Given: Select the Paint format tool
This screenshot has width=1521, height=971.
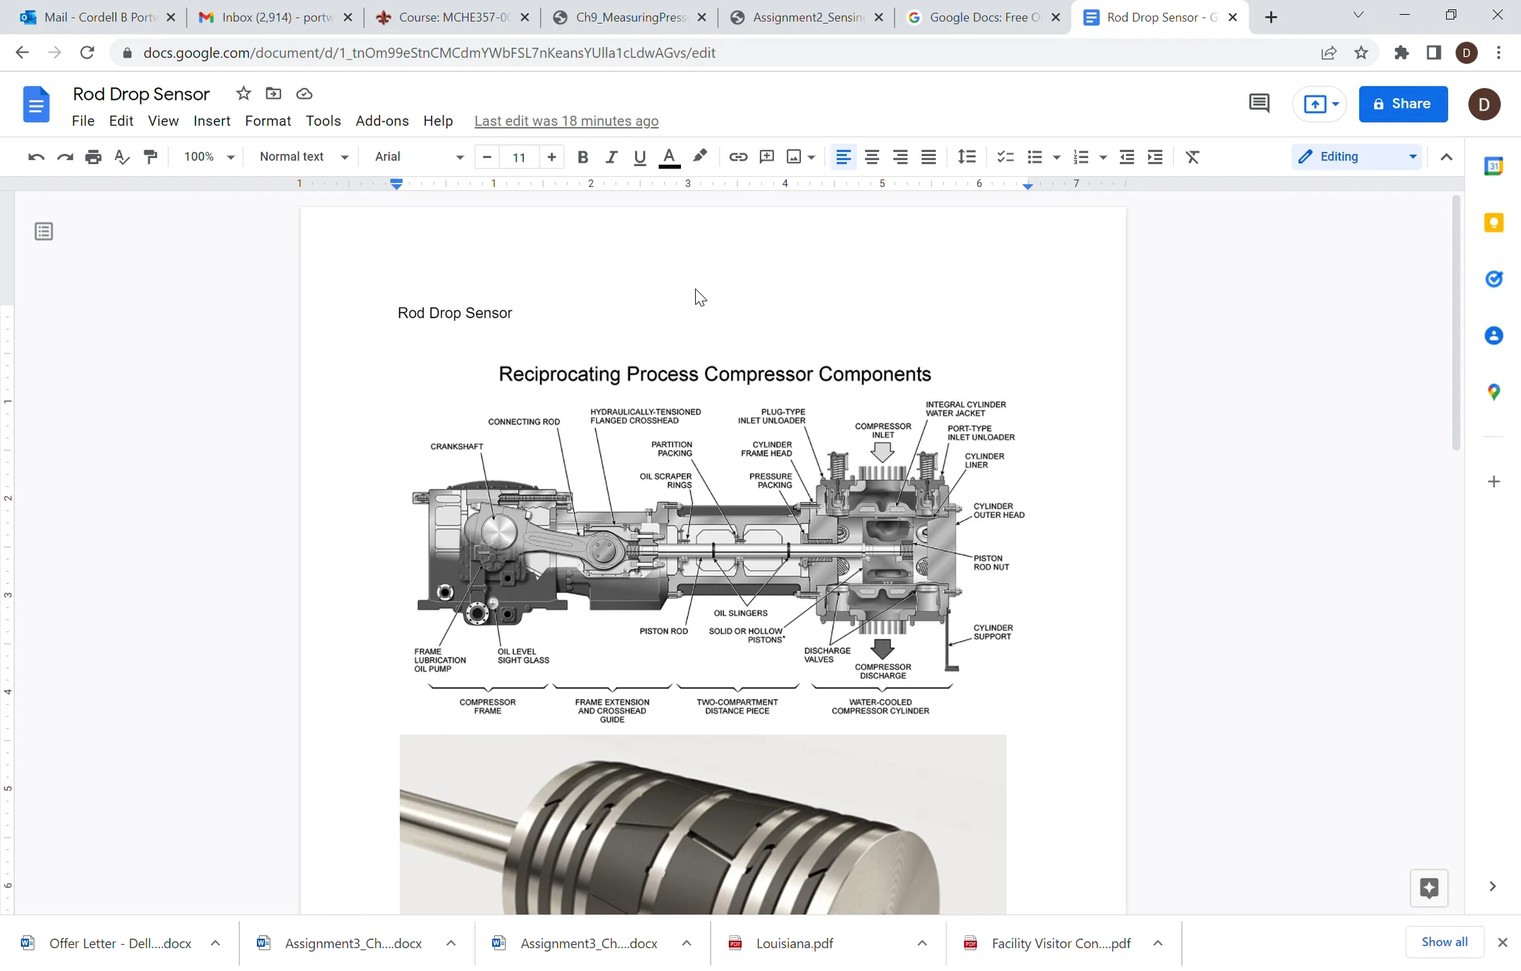Looking at the screenshot, I should [x=150, y=157].
